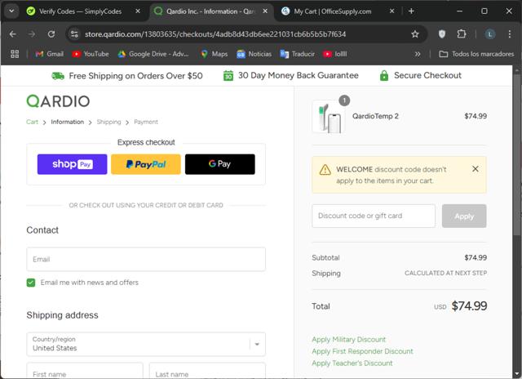Go back to previous page
522x379 pixels.
coord(13,34)
